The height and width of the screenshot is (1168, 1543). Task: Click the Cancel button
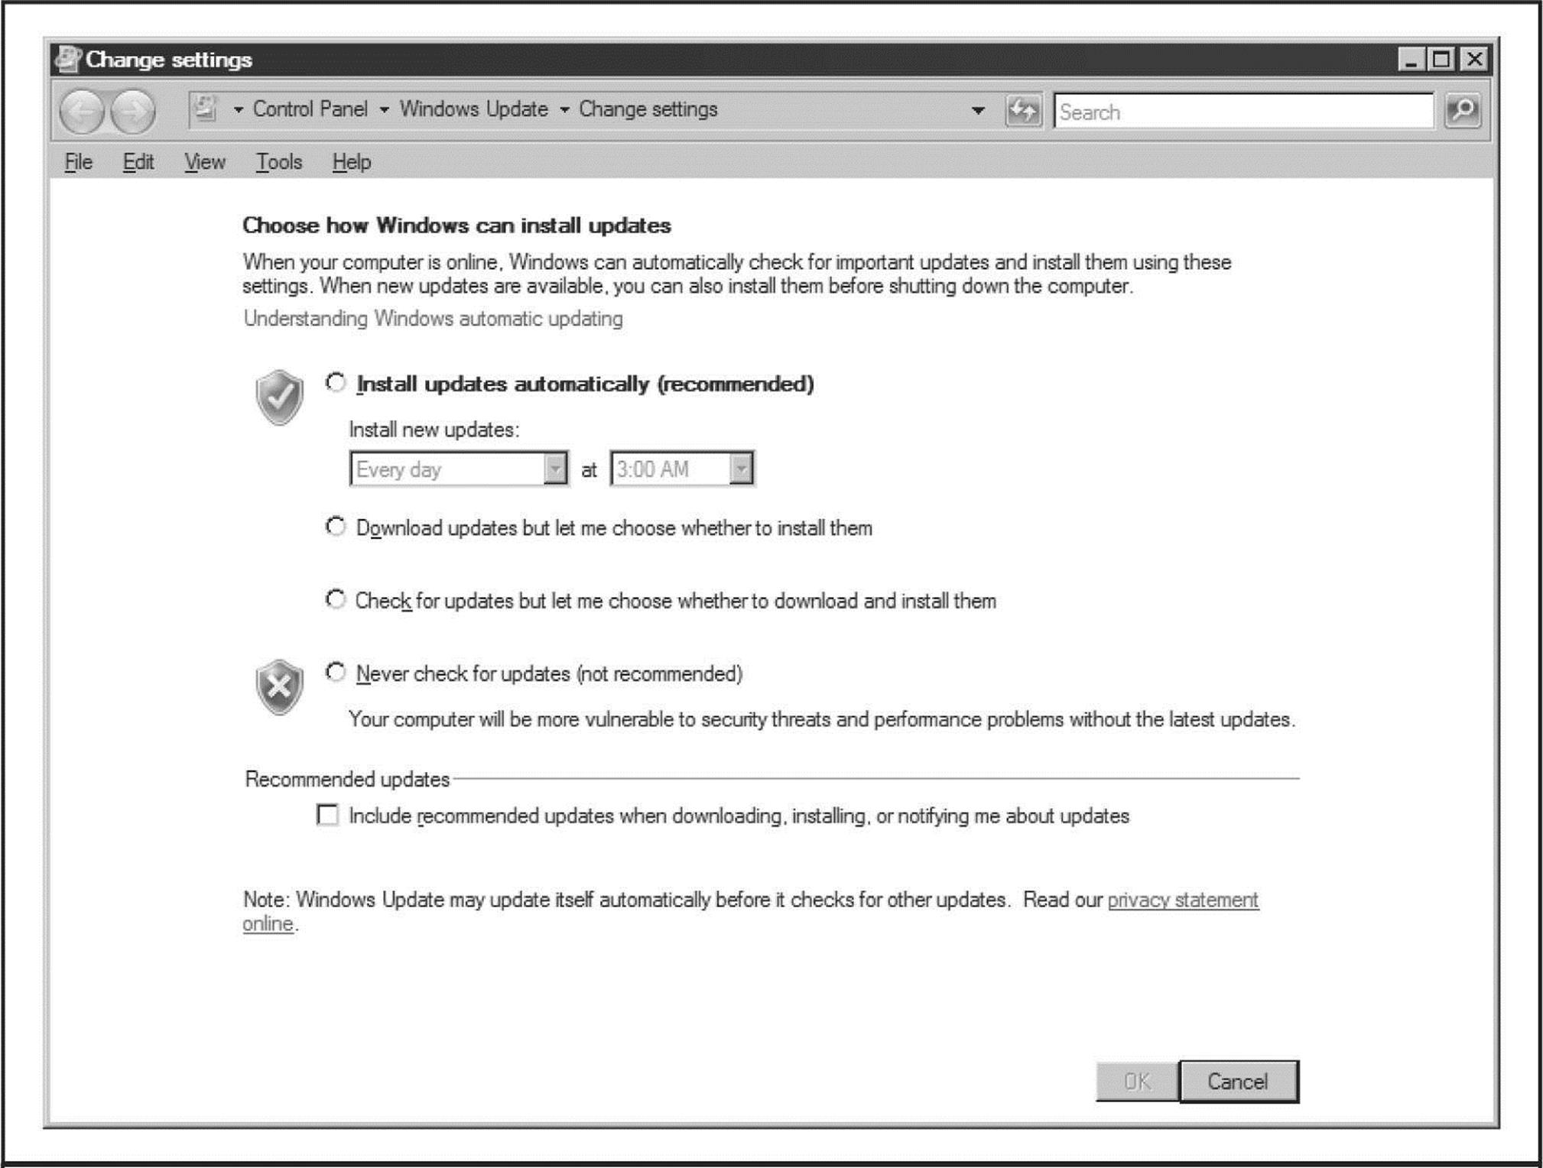click(1239, 1081)
